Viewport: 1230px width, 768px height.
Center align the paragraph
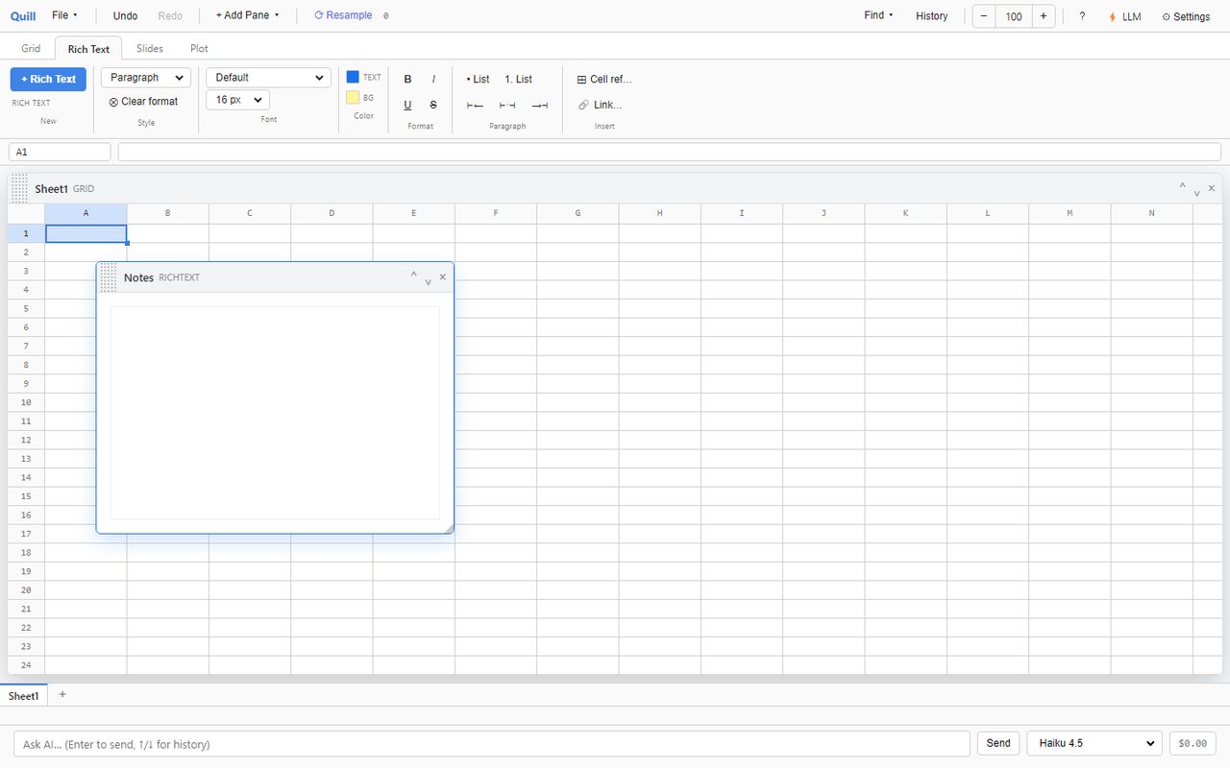tap(507, 105)
